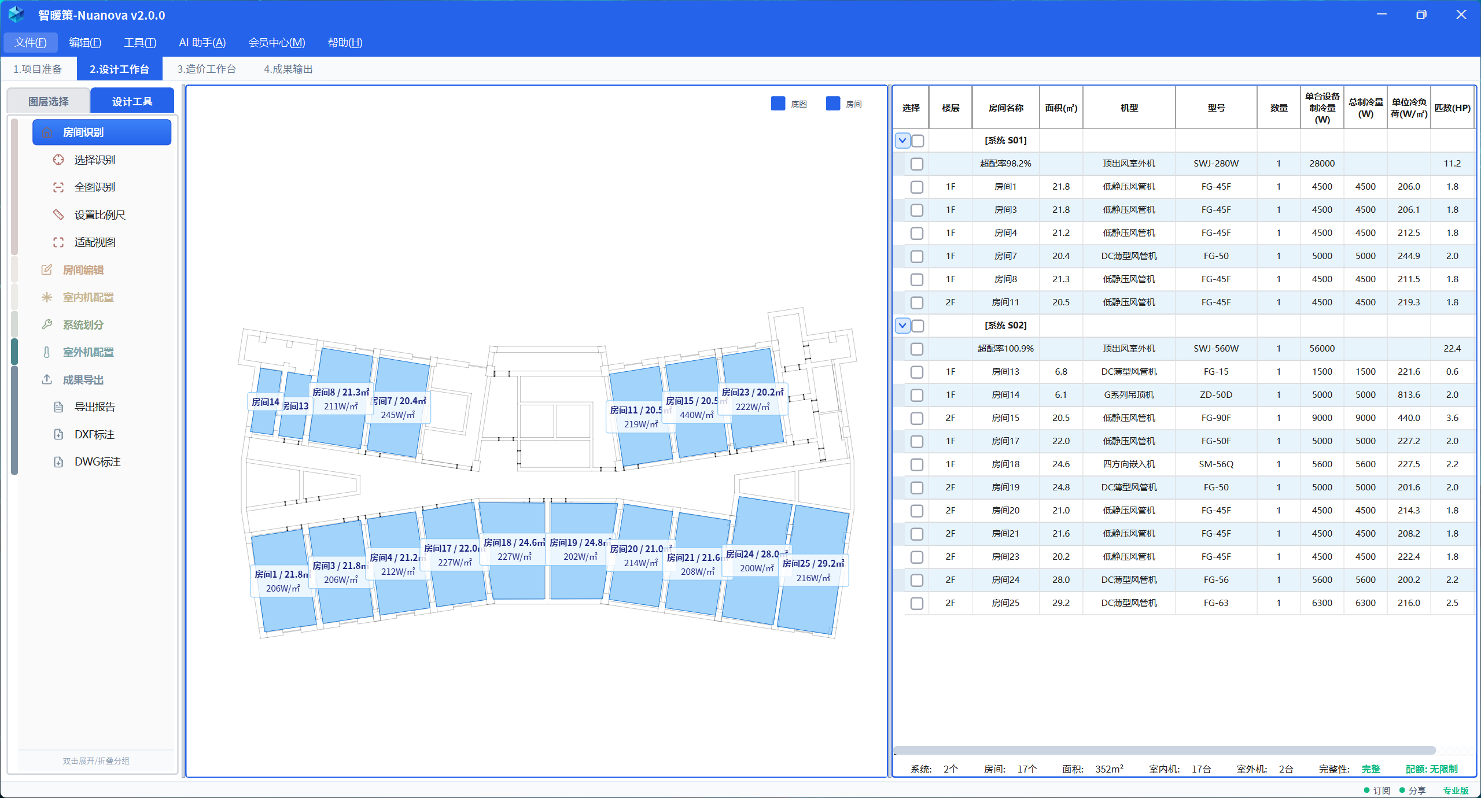Select the 房间25 row checkbox

click(916, 603)
